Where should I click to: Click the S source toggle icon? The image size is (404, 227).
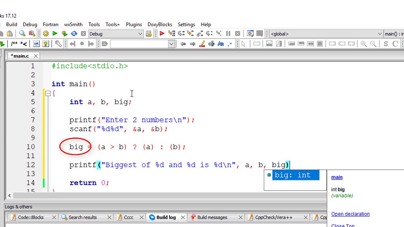click(386, 44)
